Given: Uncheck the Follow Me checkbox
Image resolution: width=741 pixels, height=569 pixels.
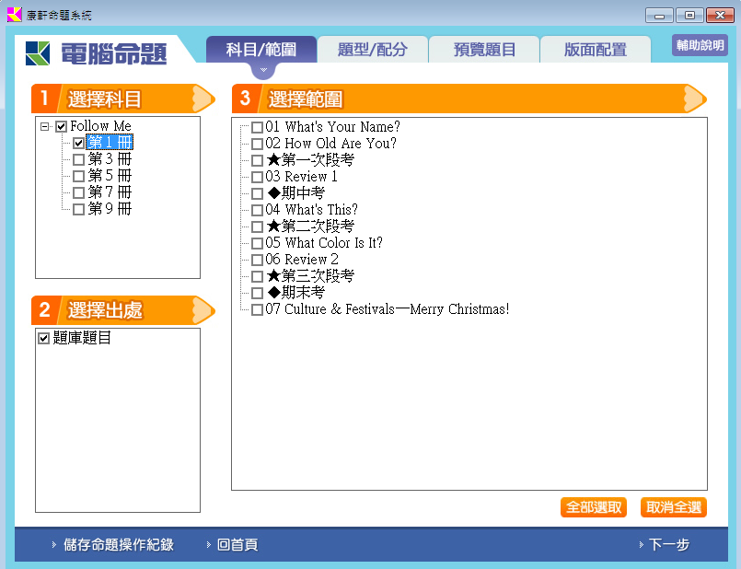Looking at the screenshot, I should (x=61, y=127).
